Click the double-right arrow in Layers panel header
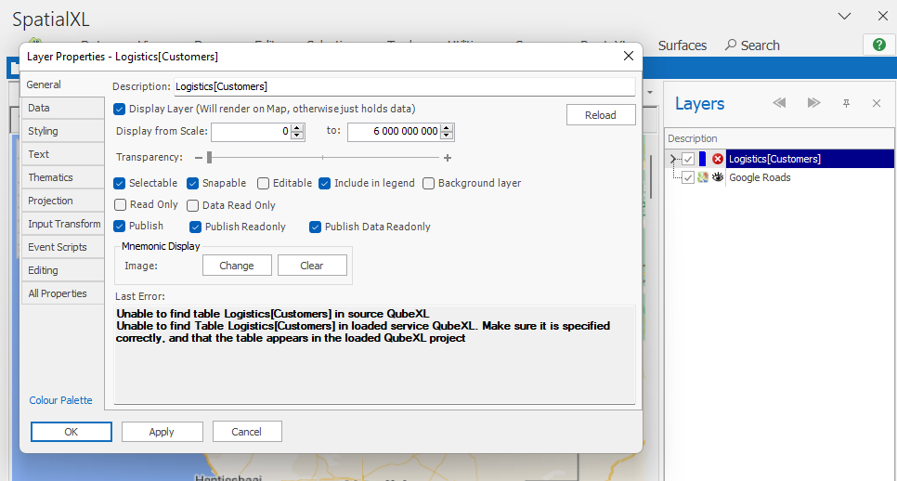 coord(813,103)
